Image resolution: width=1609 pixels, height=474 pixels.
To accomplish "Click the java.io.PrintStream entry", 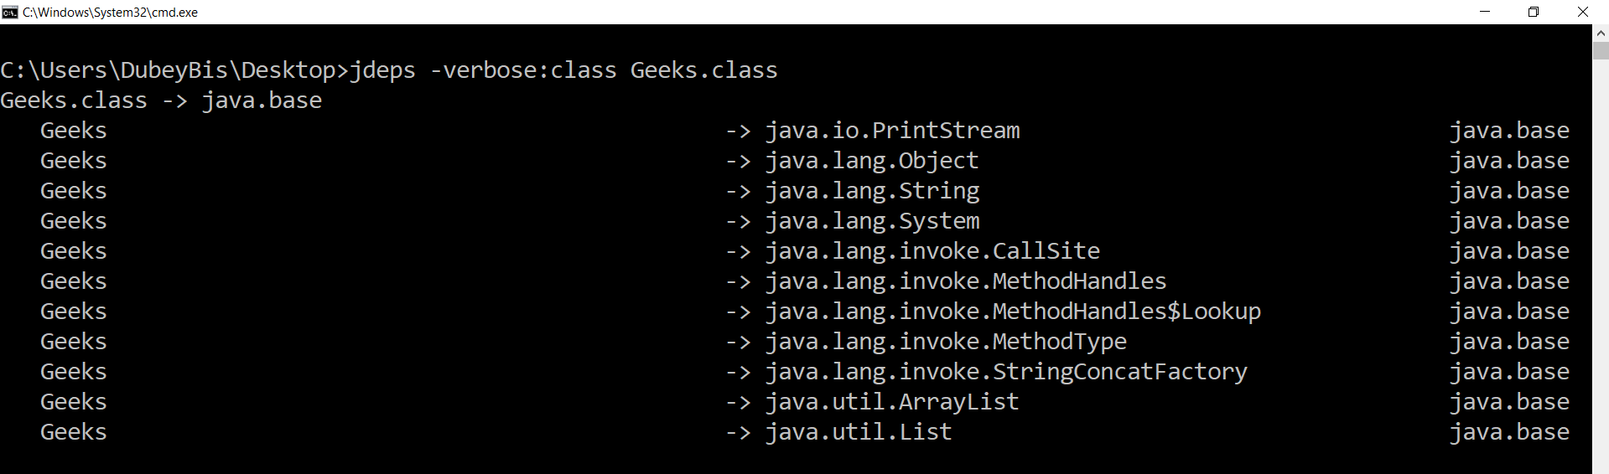I will pyautogui.click(x=892, y=131).
